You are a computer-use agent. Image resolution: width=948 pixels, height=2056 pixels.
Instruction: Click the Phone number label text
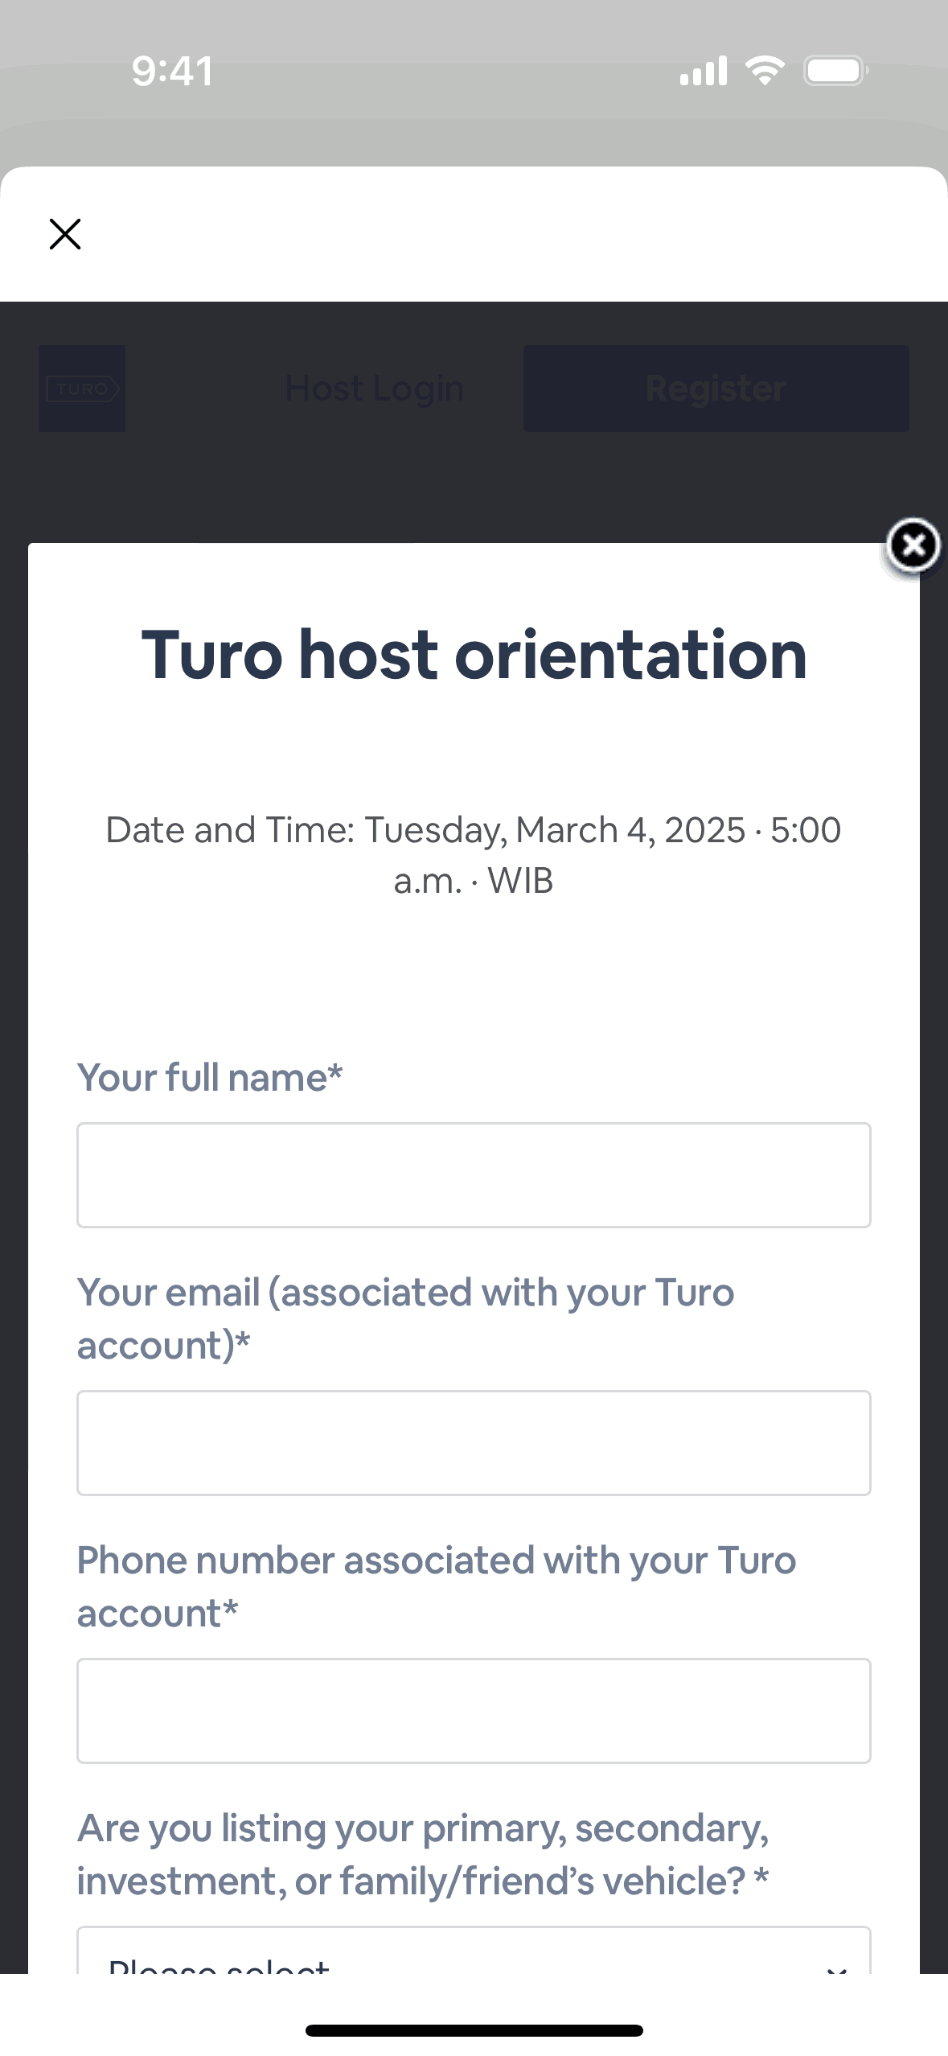tap(436, 1586)
